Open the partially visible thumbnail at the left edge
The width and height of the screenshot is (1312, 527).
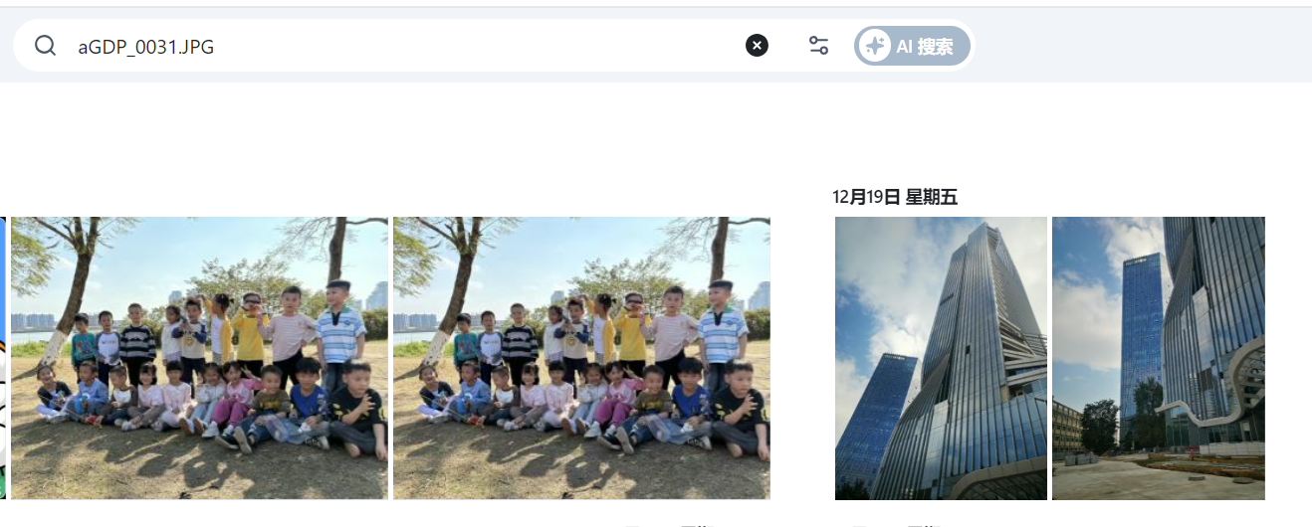[3, 358]
